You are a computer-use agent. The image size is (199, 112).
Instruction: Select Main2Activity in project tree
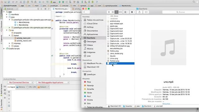coord(24,22)
